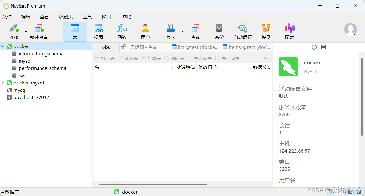Click the 设计表 button
The width and height of the screenshot is (365, 196).
tap(128, 58)
